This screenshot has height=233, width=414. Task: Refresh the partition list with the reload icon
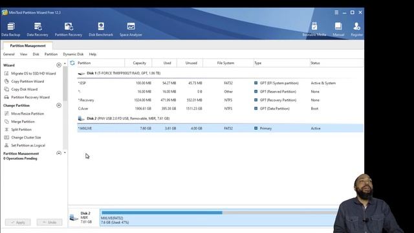tap(72, 63)
